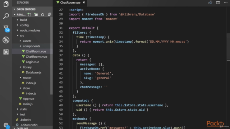Click the 'filters:' property in code

[x=80, y=33]
